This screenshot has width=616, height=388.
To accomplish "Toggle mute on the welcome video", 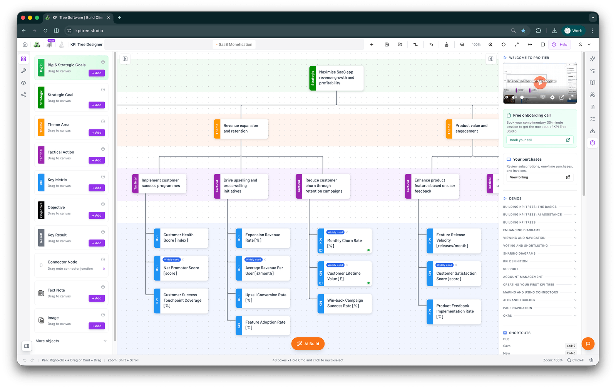I will tap(514, 97).
